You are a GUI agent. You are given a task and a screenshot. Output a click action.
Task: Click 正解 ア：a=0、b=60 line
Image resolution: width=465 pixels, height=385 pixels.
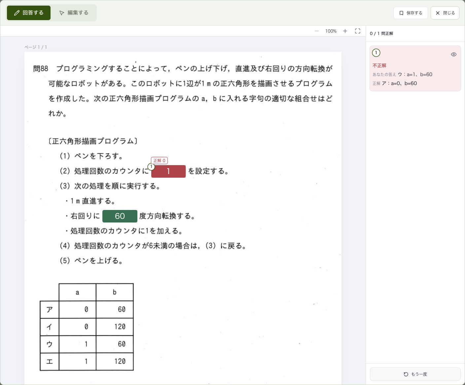point(395,83)
